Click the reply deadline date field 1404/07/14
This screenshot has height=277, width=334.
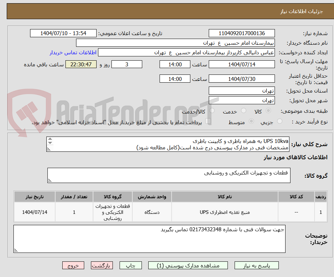[x=242, y=64]
